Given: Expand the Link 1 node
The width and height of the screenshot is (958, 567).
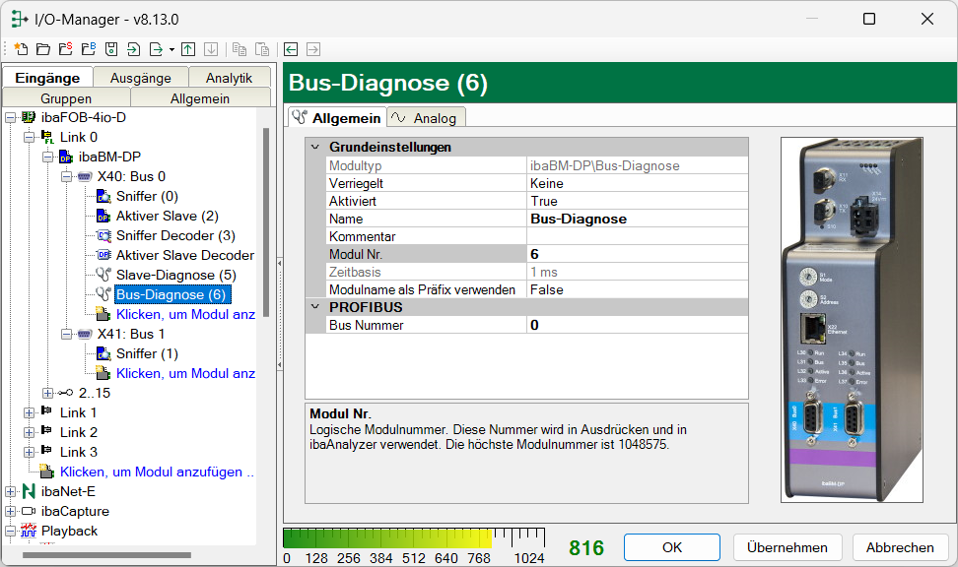Looking at the screenshot, I should [29, 413].
